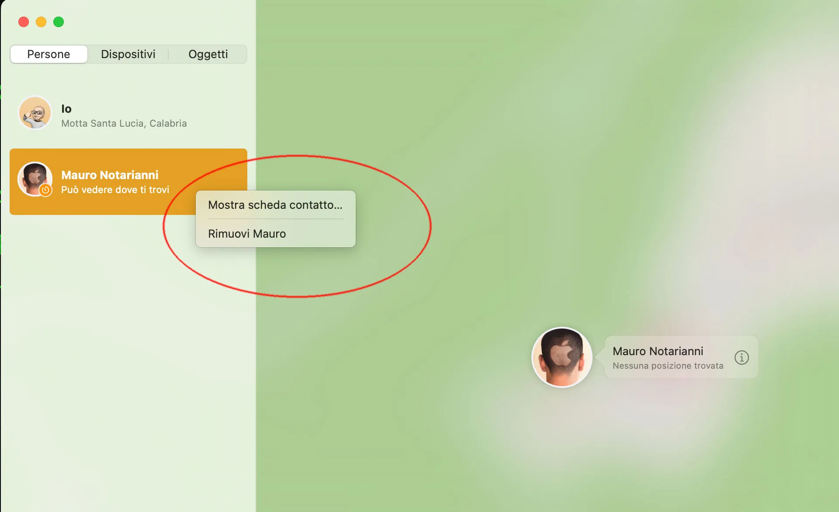Click the 'Io' profile avatar in the sidebar
This screenshot has width=839, height=512.
[x=35, y=113]
